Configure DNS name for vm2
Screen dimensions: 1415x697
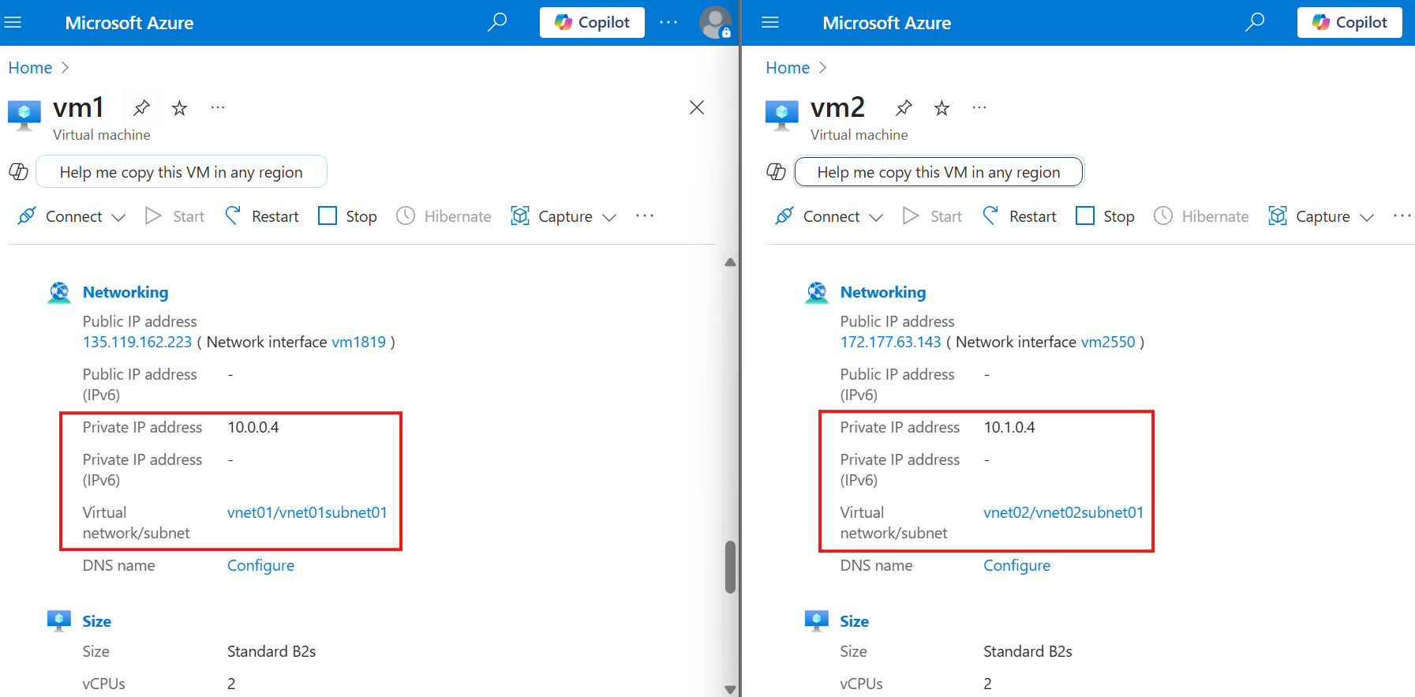click(1016, 565)
